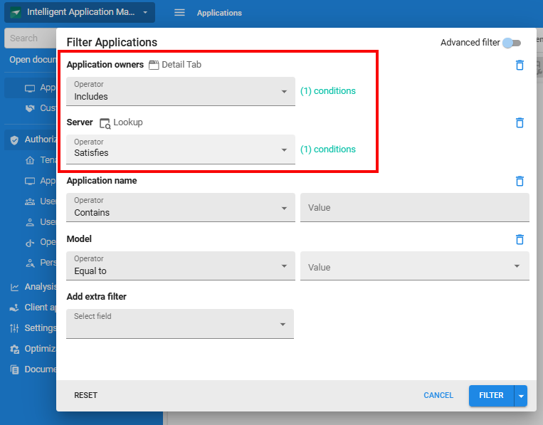This screenshot has height=425, width=543.
Task: Open the Optimization sidebar icon
Action: (14, 349)
